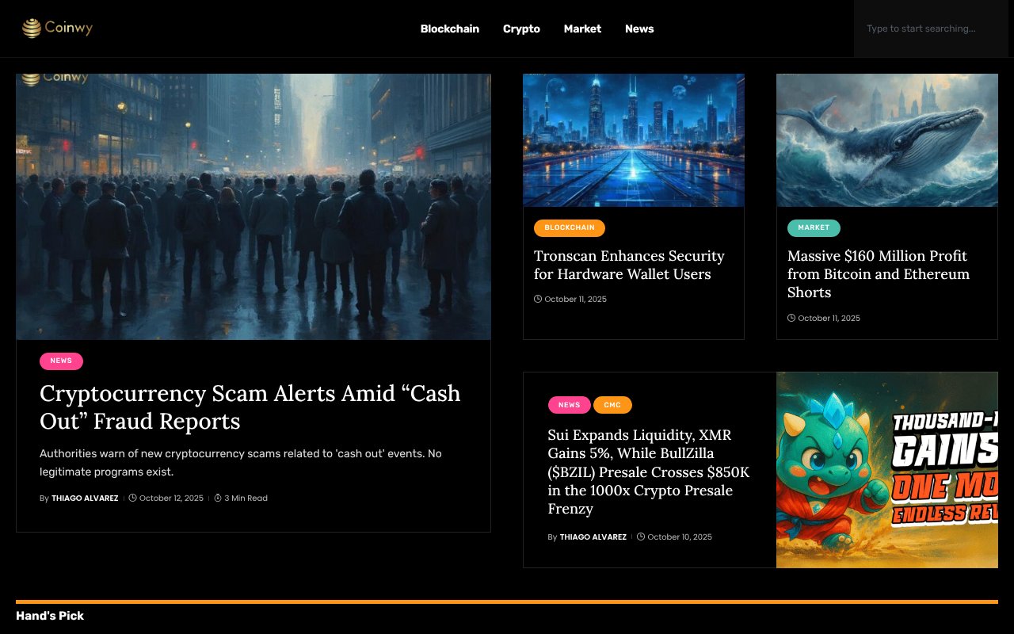Click the clock icon on the Tronscan article date

(538, 299)
